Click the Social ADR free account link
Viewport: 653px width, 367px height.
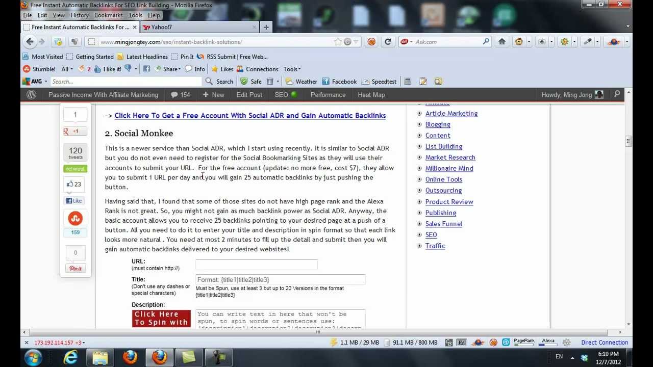(250, 116)
